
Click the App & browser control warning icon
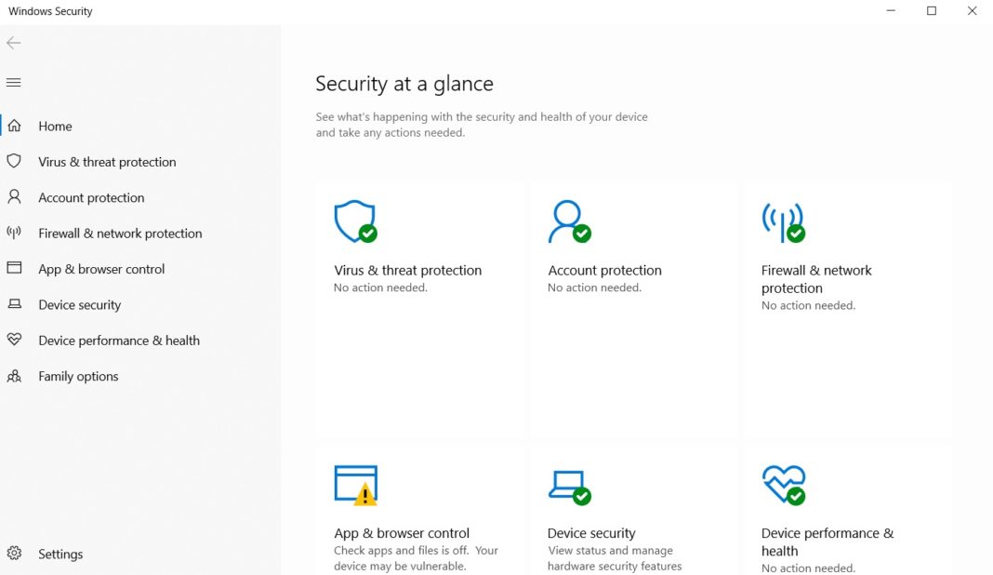coord(354,483)
